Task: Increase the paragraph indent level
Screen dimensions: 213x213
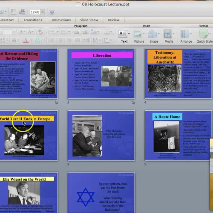Action: pos(85,32)
